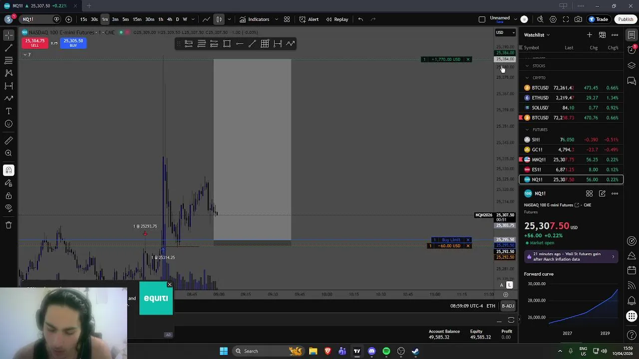Open Spotify from the Windows taskbar

click(x=386, y=351)
